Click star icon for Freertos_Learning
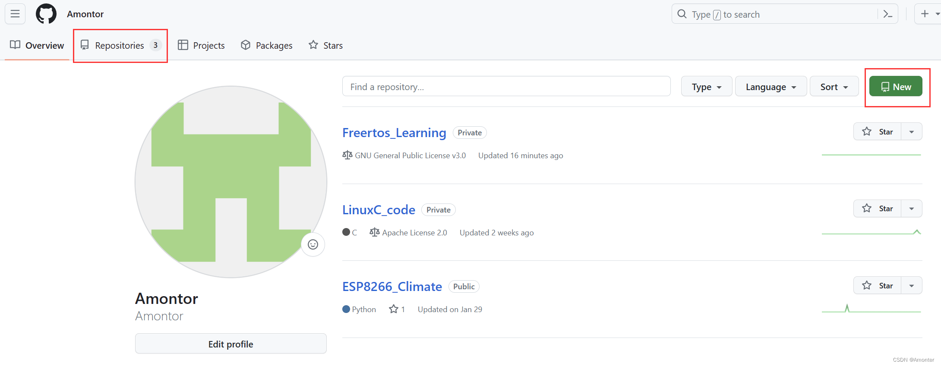Viewport: 941px width, 366px height. 867,131
